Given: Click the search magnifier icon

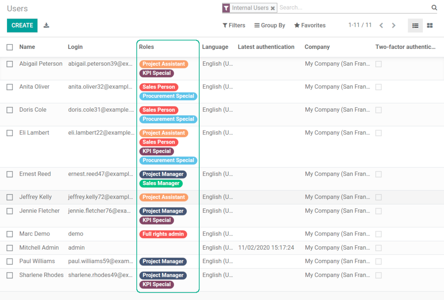Looking at the screenshot, I should (x=434, y=7).
